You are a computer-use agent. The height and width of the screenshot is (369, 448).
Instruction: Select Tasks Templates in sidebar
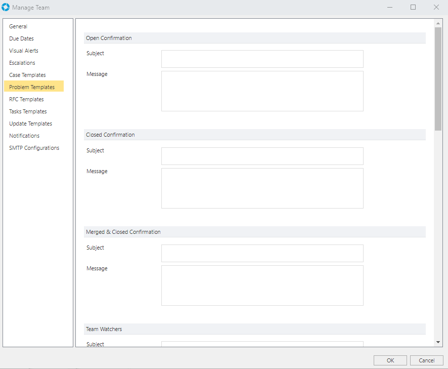pos(28,111)
